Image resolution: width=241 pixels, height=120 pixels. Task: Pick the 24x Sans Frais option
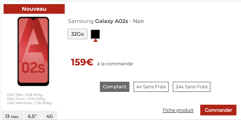(192, 87)
